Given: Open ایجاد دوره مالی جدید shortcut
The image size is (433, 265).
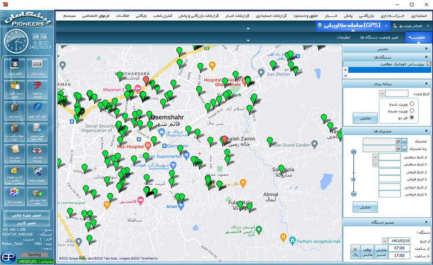Looking at the screenshot, I should point(37,196).
